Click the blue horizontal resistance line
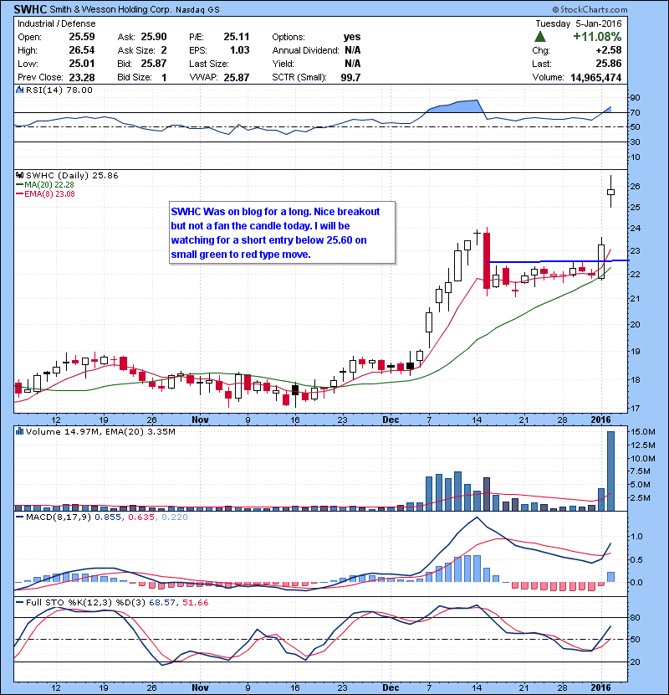 558,261
